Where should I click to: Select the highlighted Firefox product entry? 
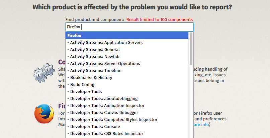point(127,36)
